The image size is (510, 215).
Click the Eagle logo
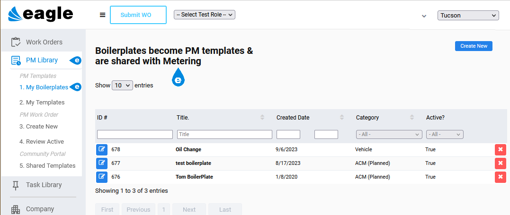click(41, 14)
